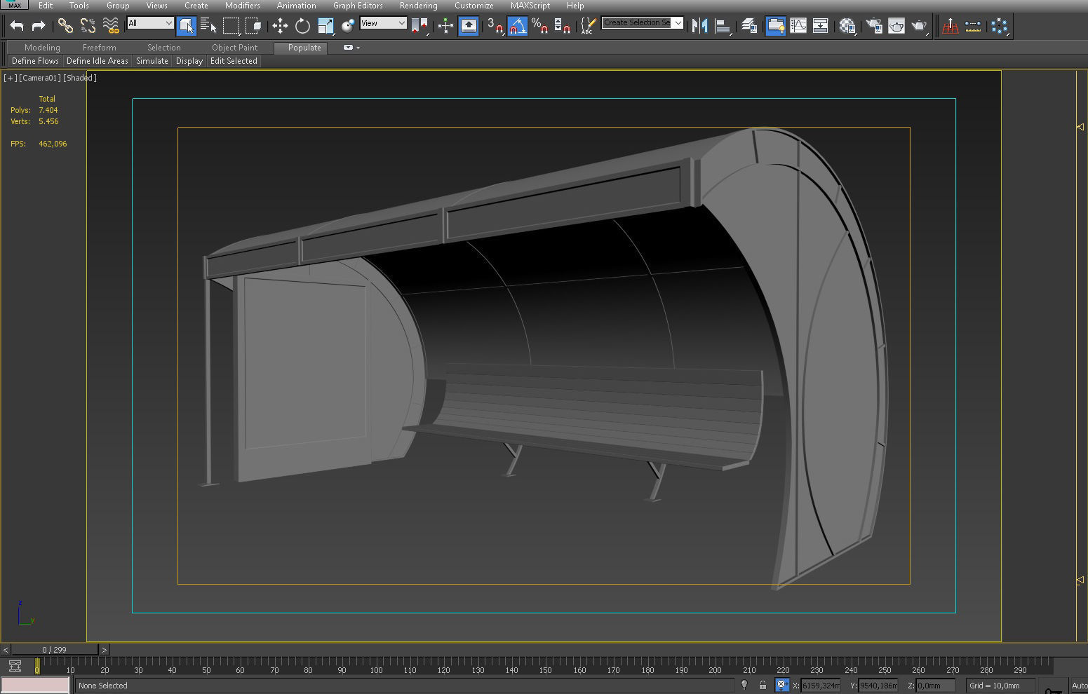Image resolution: width=1088 pixels, height=694 pixels.
Task: Select the Unlink Selection tool
Action: (x=88, y=26)
